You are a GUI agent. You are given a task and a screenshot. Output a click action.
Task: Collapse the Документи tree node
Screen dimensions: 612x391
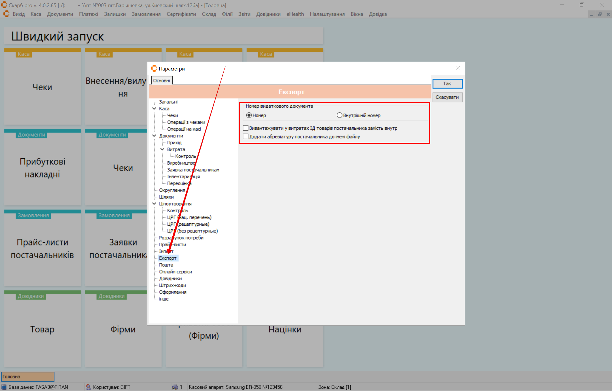coord(154,136)
